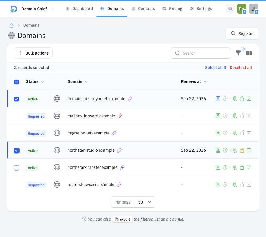Click edit pencil next to northstar-studio.example

119,150
